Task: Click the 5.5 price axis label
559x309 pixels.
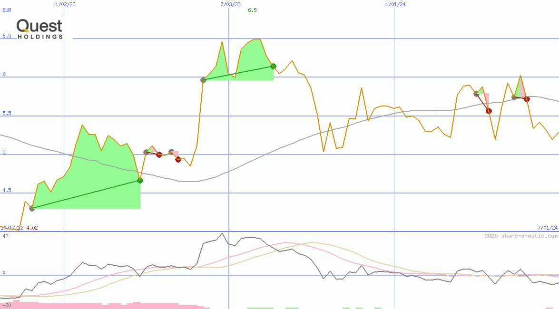Action: tap(7, 114)
